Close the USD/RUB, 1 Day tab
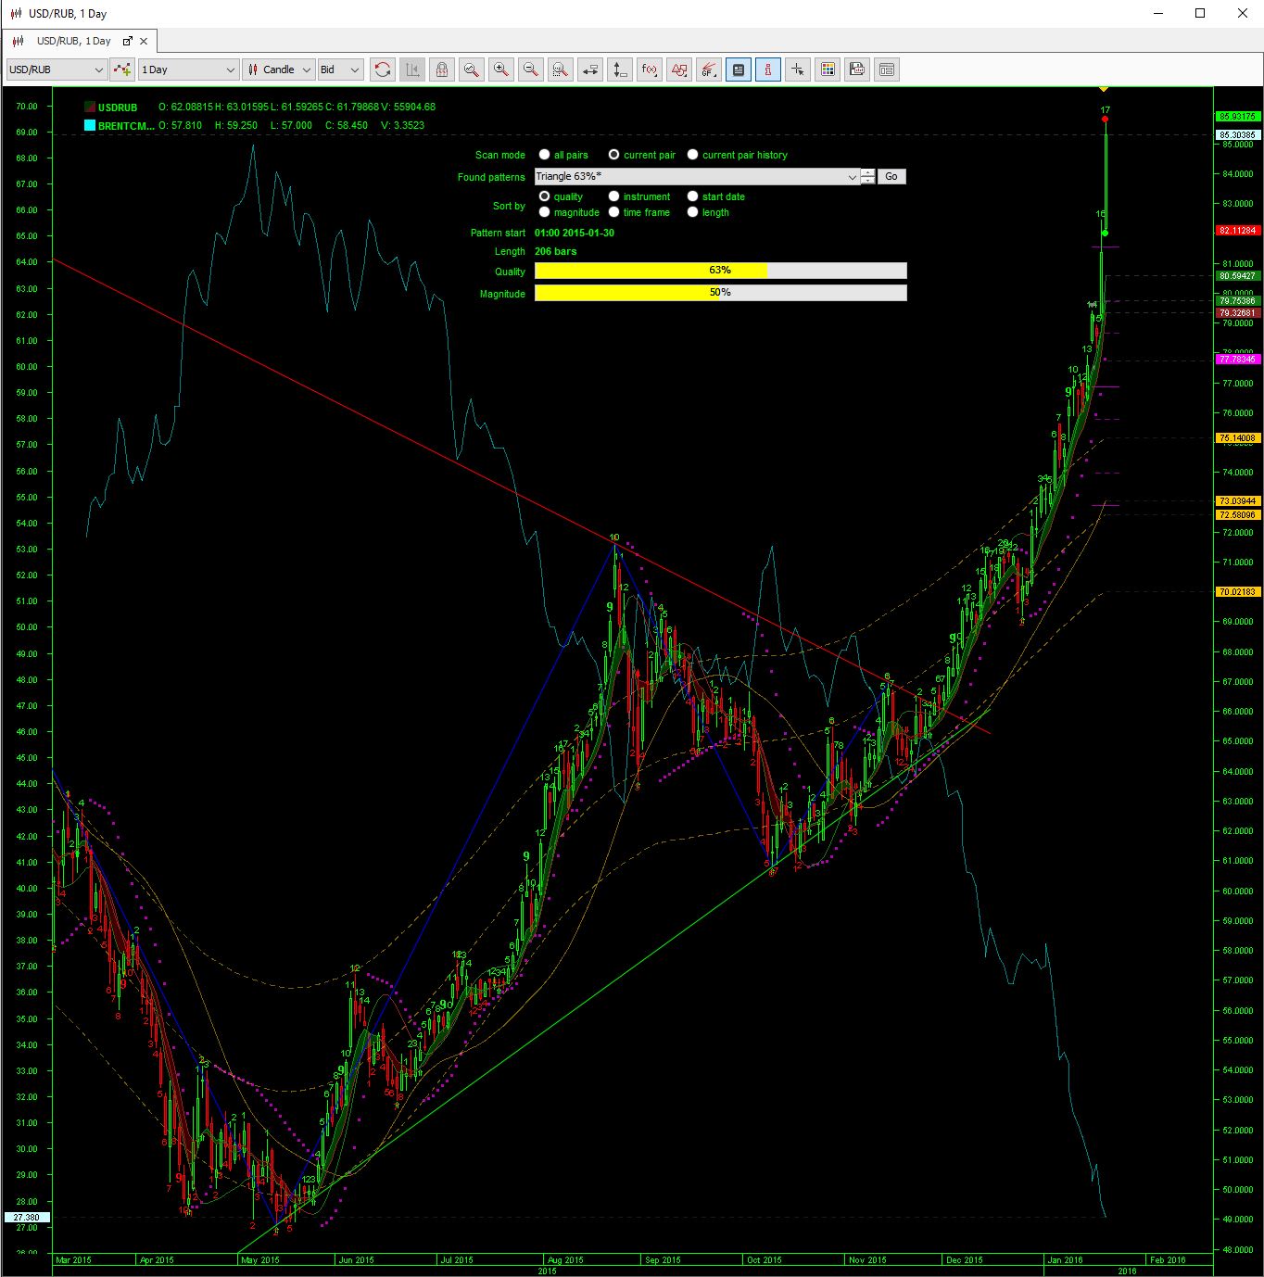Viewport: 1264px width, 1277px height. pyautogui.click(x=144, y=41)
